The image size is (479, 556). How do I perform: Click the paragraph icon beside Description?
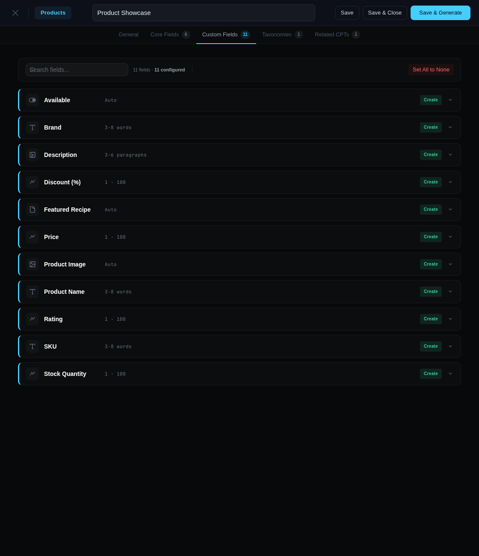pos(33,155)
